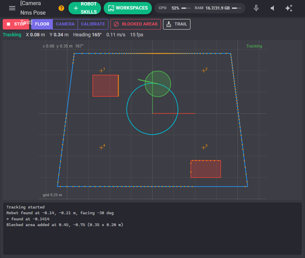Mute audio with the speaker icon

click(x=272, y=8)
